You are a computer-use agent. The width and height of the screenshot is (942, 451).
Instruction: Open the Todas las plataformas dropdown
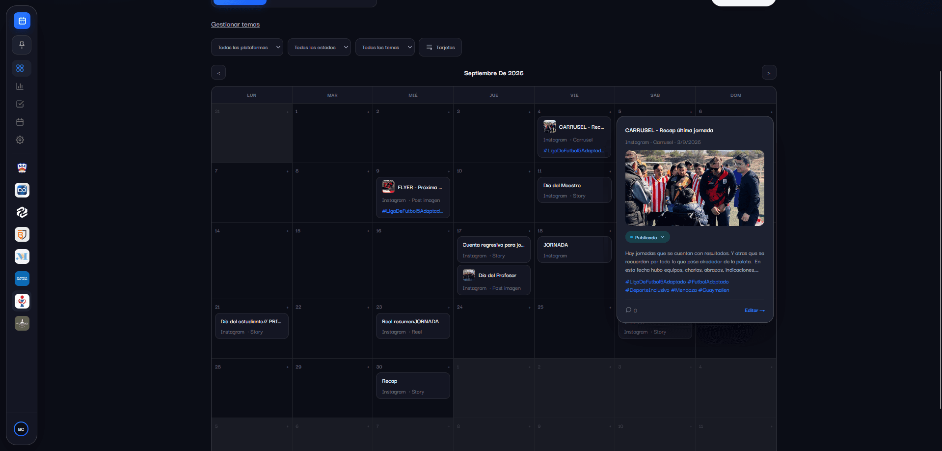pos(247,47)
